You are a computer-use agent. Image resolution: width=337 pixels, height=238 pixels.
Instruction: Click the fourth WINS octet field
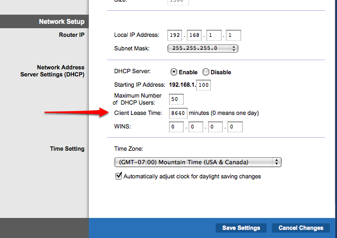tap(235, 127)
